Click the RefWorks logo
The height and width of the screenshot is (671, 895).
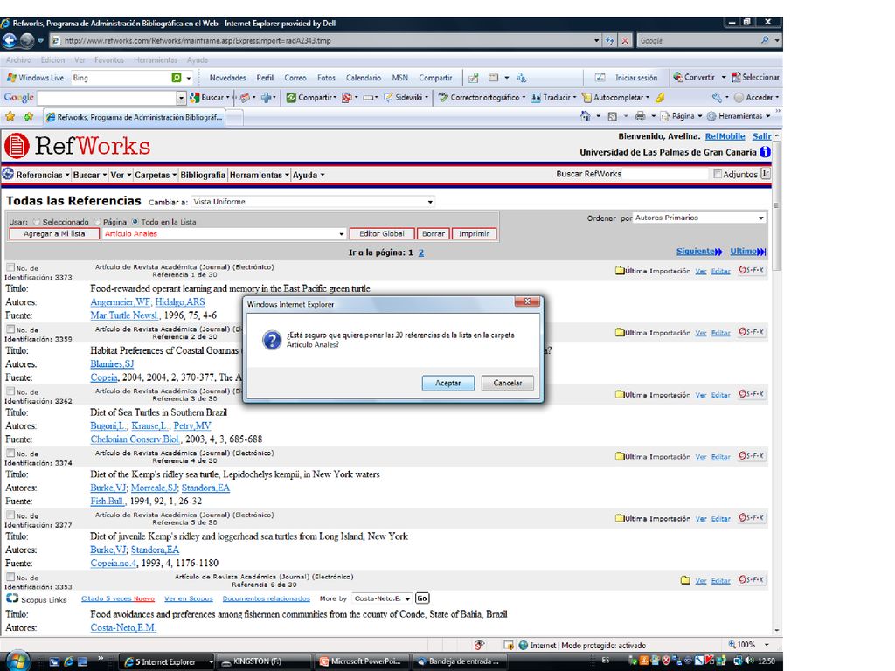[x=77, y=146]
